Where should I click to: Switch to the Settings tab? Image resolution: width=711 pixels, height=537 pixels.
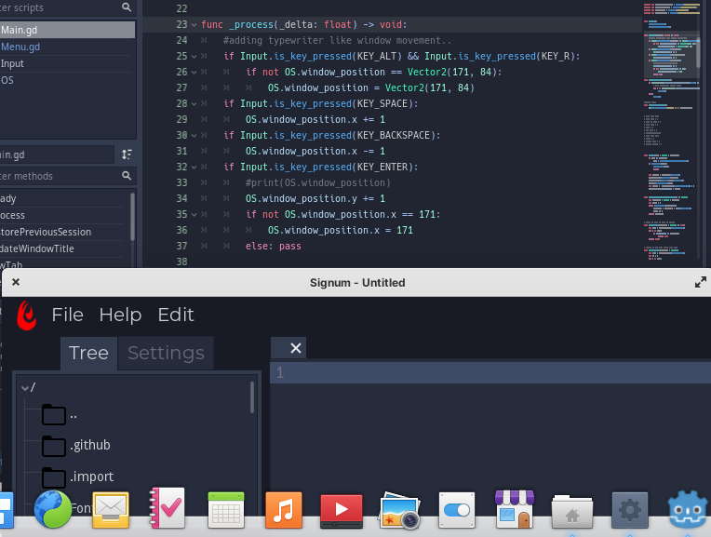tap(166, 353)
